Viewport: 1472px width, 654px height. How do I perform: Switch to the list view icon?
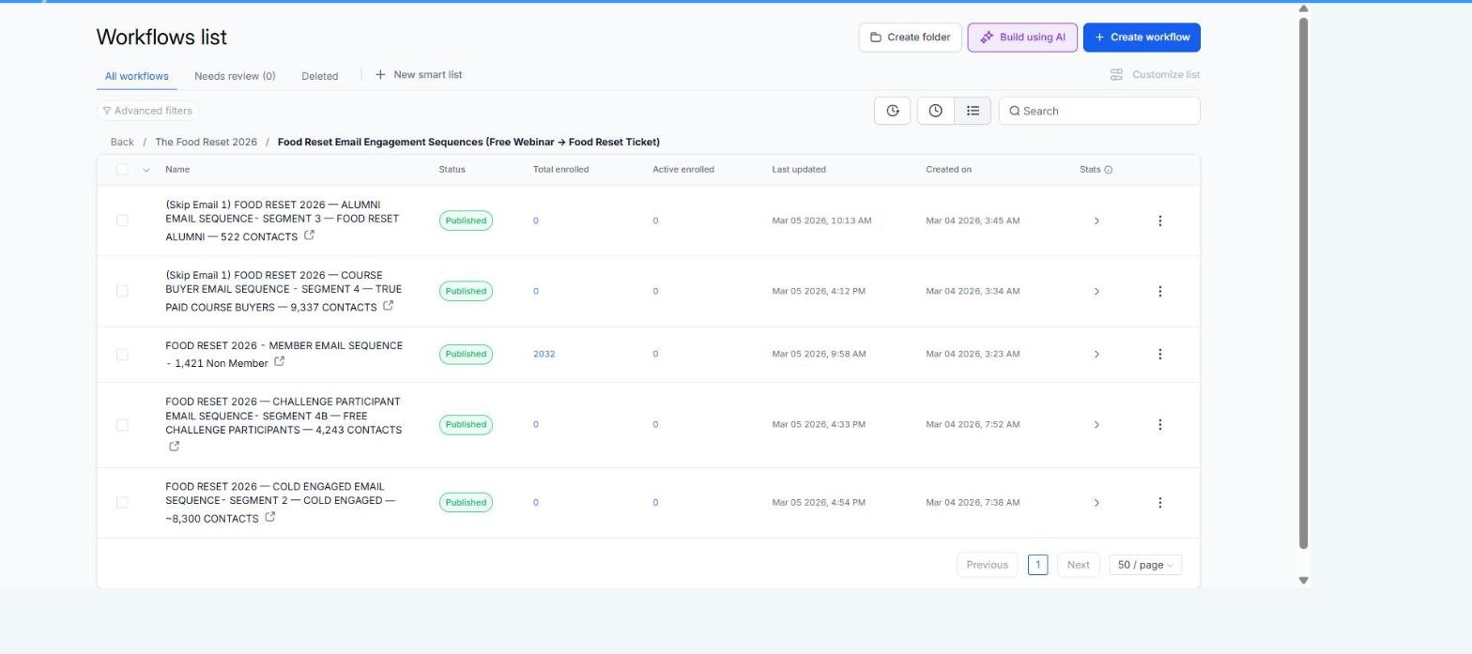973,111
